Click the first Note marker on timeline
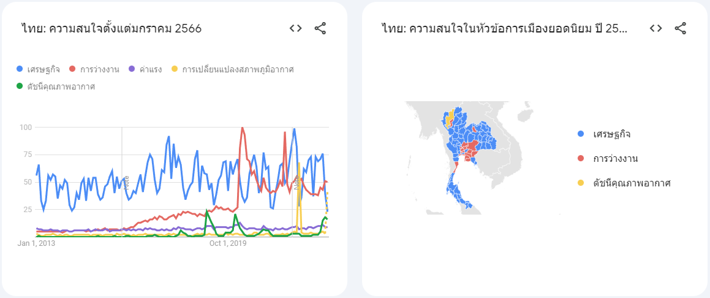 (126, 182)
